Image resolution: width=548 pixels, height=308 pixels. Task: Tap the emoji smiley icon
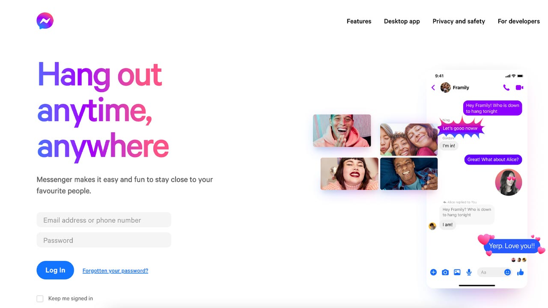(507, 272)
